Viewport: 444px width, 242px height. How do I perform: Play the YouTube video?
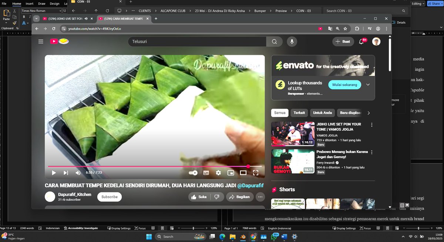(x=54, y=173)
